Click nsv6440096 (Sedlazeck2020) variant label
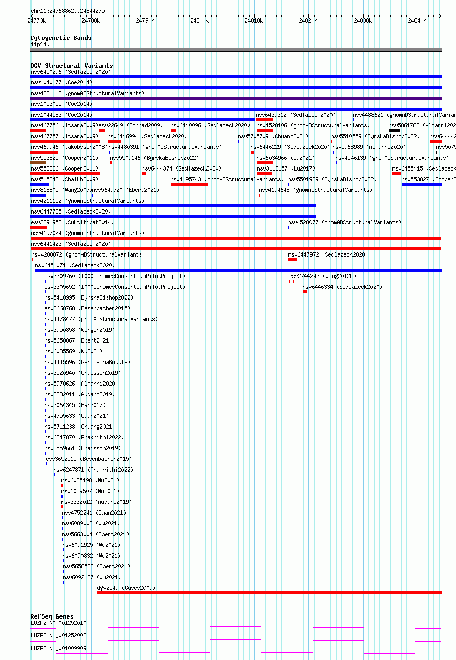 point(210,125)
